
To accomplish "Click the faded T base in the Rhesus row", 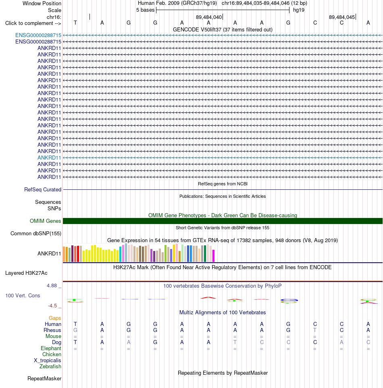I will click(x=315, y=330).
